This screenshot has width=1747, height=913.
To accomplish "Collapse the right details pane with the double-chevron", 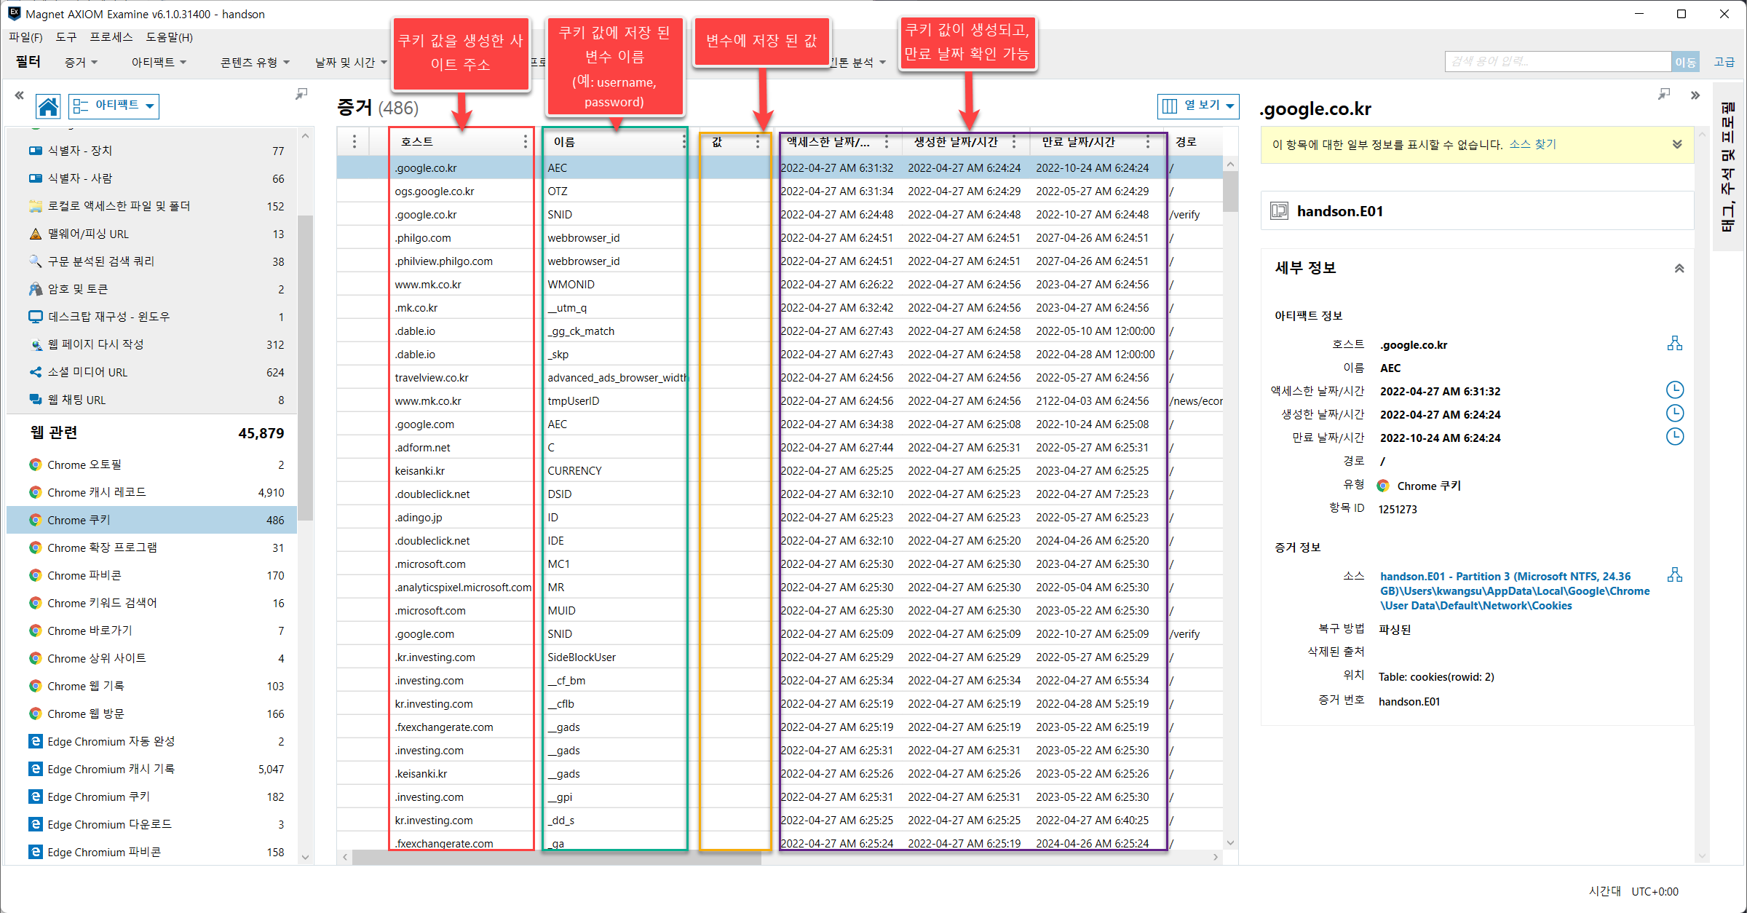I will (1695, 95).
